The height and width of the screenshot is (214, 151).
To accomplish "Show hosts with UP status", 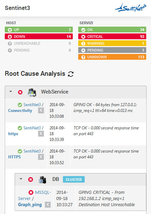I will tap(39, 30).
